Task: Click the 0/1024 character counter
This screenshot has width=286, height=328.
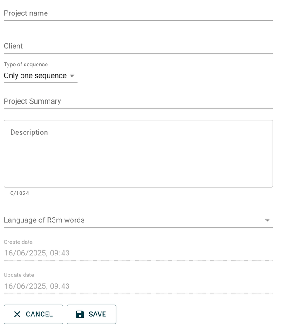Action: click(x=20, y=194)
